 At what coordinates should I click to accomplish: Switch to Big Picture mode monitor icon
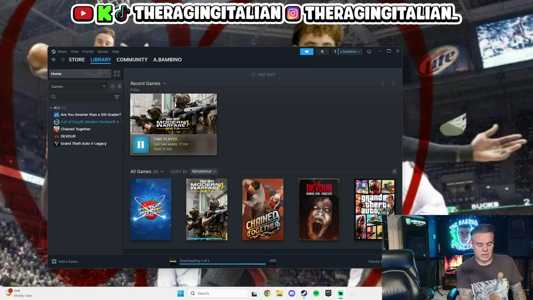369,52
